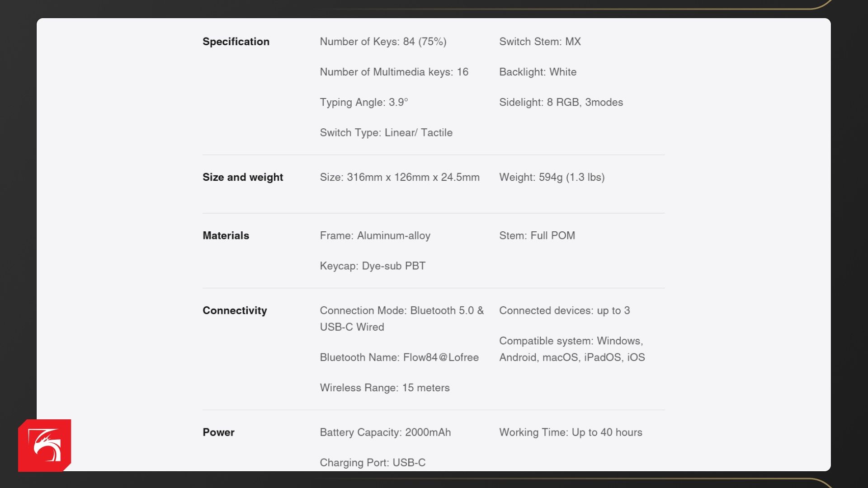Select Sidelight: 8 RGB, 3modes text

(561, 102)
